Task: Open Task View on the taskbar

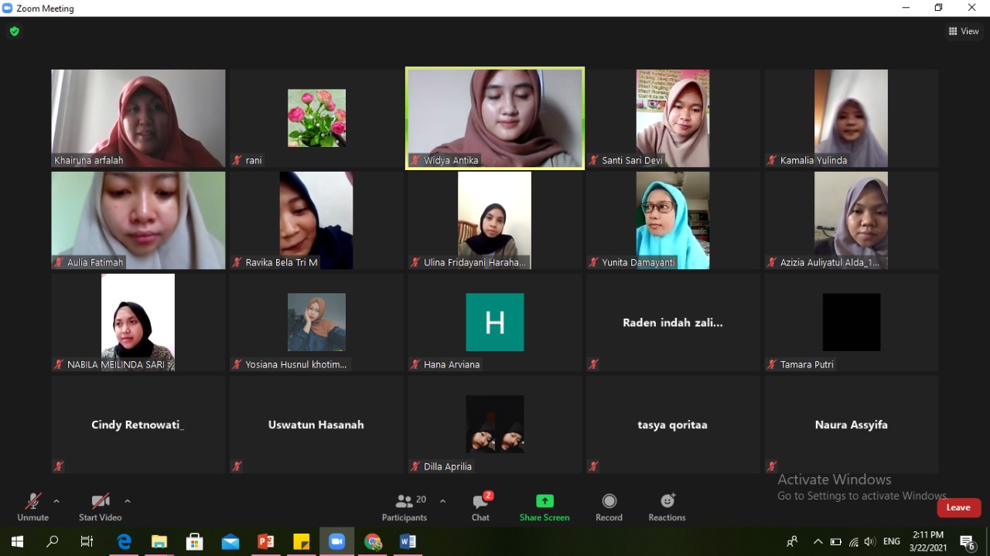Action: tap(87, 541)
